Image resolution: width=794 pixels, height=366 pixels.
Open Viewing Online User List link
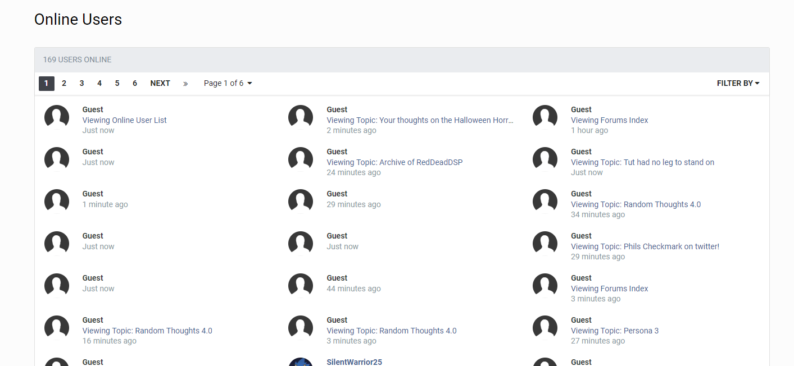coord(125,120)
